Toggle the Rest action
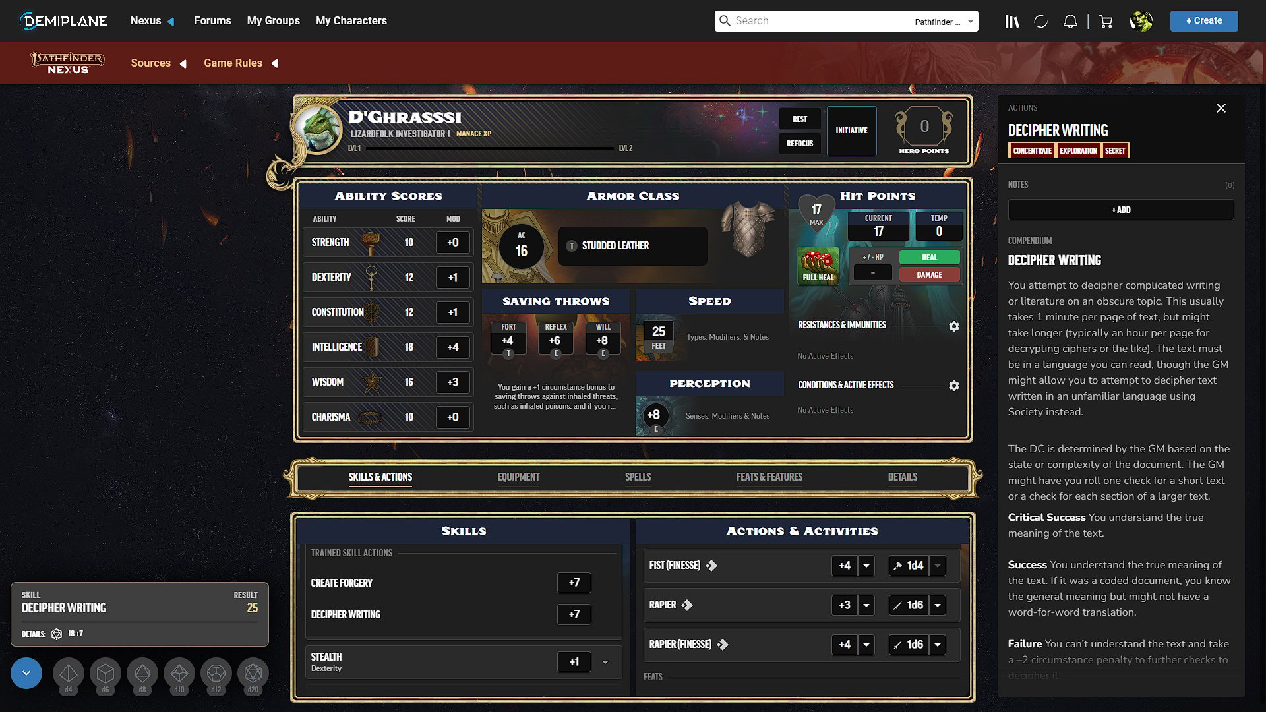The width and height of the screenshot is (1266, 712). pos(799,118)
